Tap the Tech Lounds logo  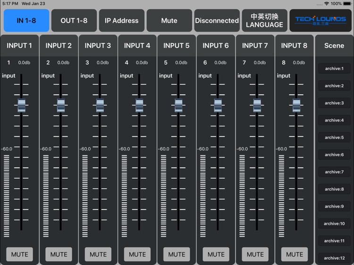coord(320,21)
